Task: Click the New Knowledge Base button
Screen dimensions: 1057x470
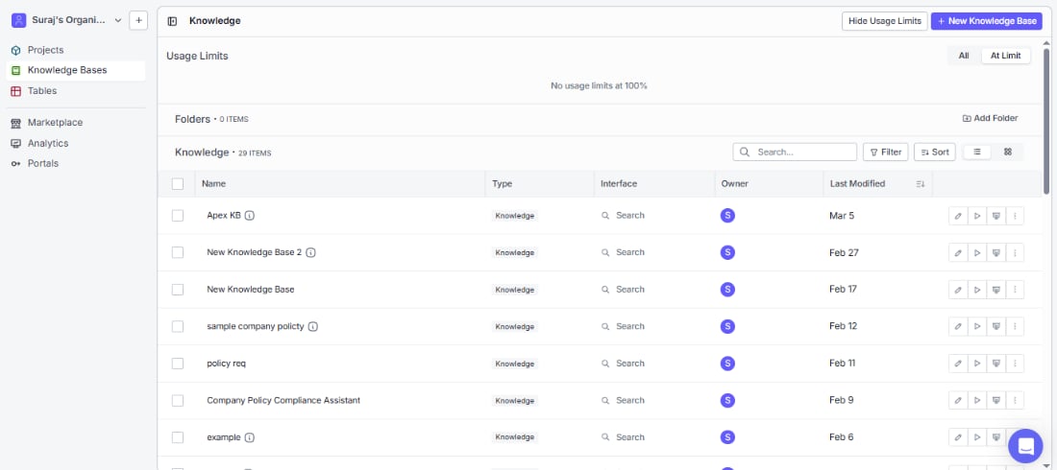Action: pos(986,21)
